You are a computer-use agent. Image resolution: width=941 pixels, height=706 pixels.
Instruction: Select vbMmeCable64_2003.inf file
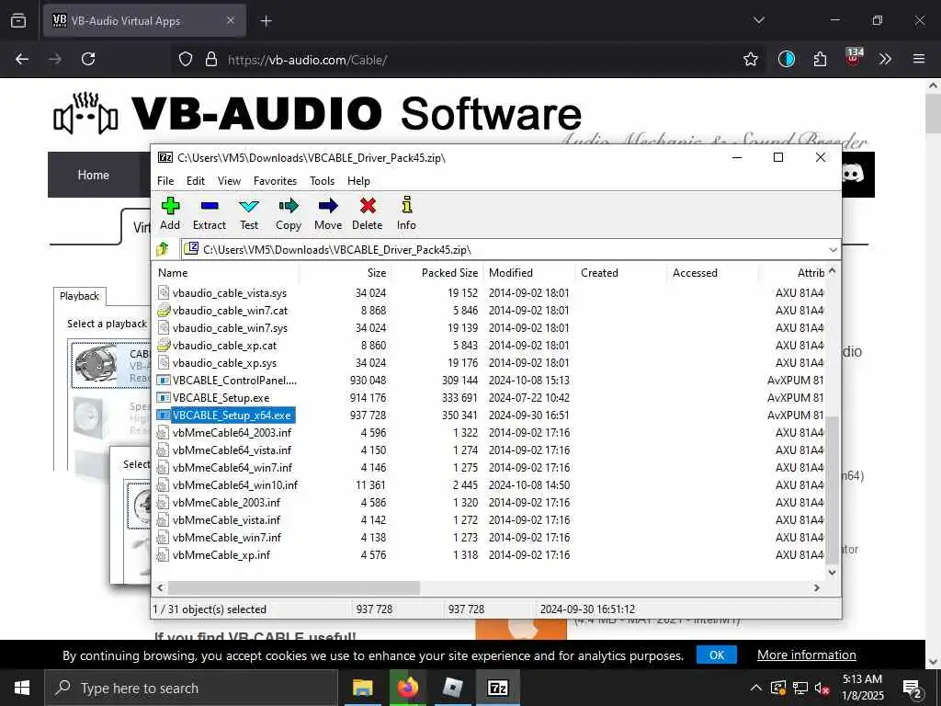pyautogui.click(x=232, y=432)
